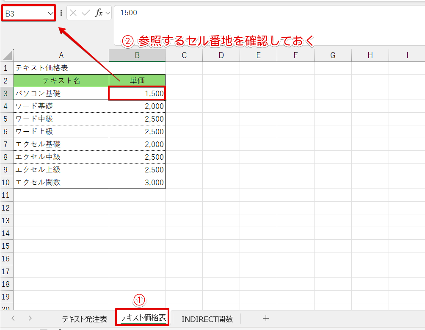This screenshot has height=330, width=425.
Task: Select column A header
Action: [61, 55]
